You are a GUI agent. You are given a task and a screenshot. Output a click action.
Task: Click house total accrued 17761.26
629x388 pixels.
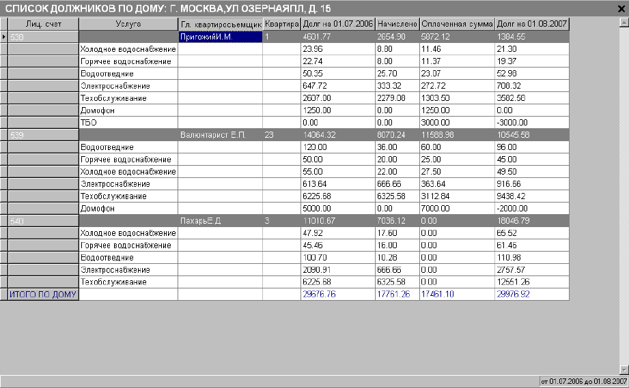397,295
